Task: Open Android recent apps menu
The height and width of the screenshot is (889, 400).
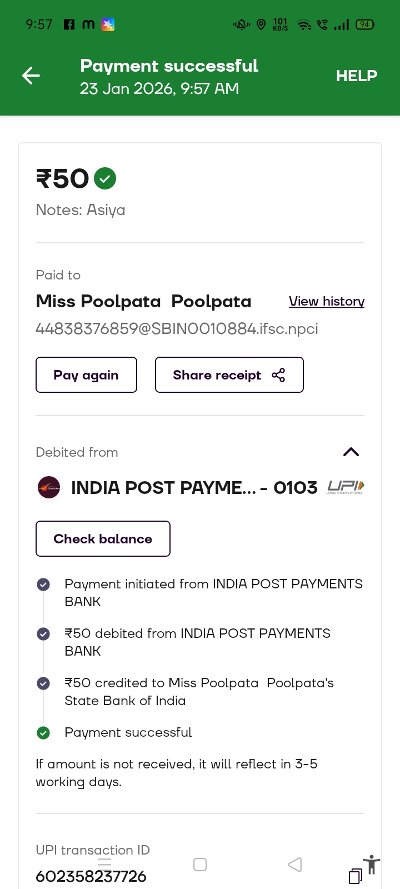Action: 104,863
